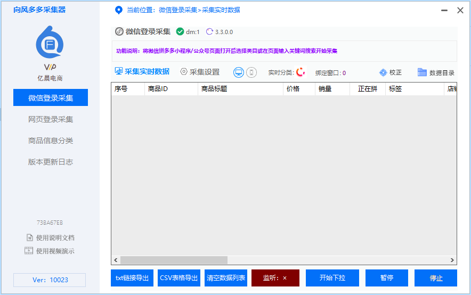Screen dimensions: 471x295
Task: Click the 3.3.0.0 version refresh icon
Action: click(209, 31)
